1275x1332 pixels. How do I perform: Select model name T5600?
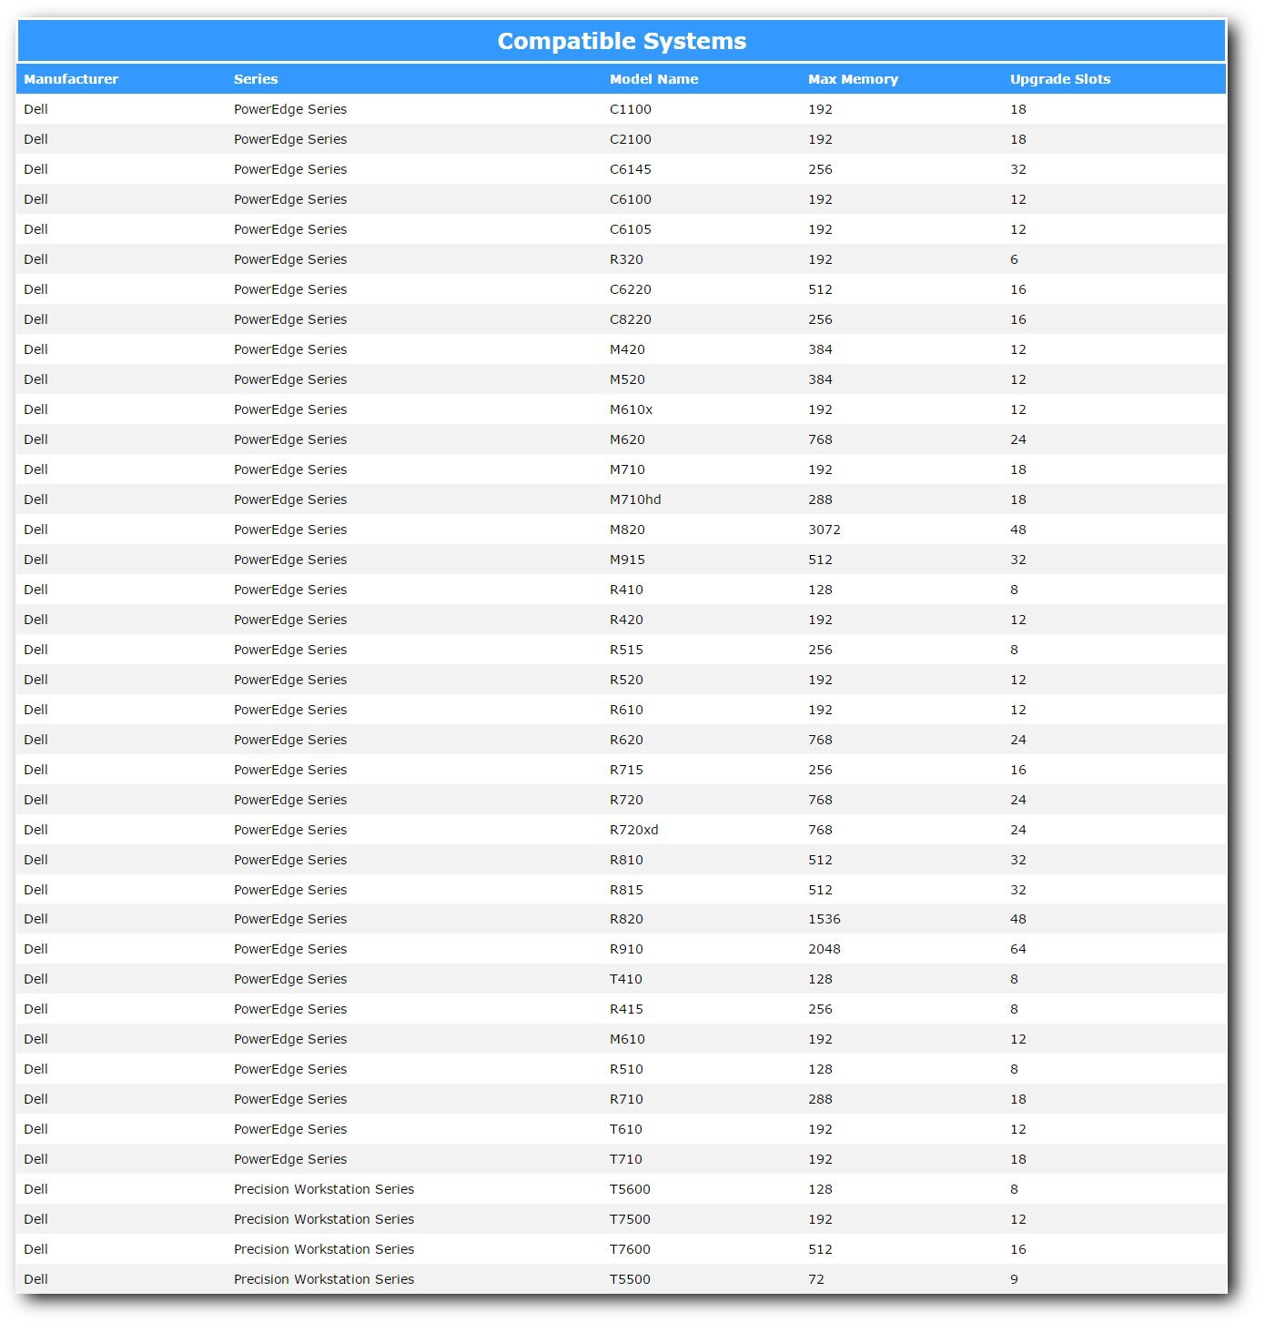click(x=630, y=1189)
